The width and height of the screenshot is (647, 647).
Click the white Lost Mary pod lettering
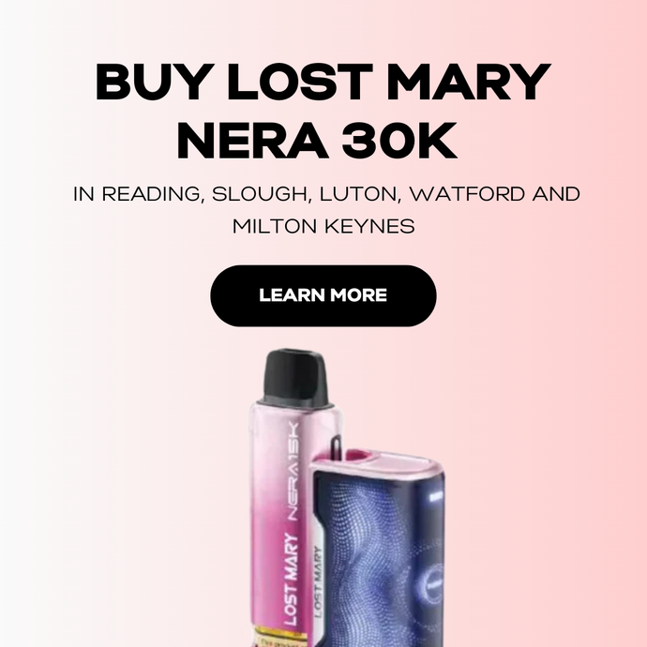[292, 579]
